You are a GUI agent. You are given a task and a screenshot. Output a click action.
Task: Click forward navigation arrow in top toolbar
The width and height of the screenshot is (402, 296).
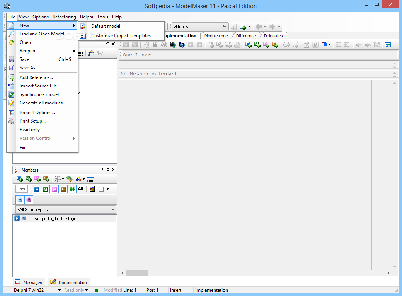[272, 26]
